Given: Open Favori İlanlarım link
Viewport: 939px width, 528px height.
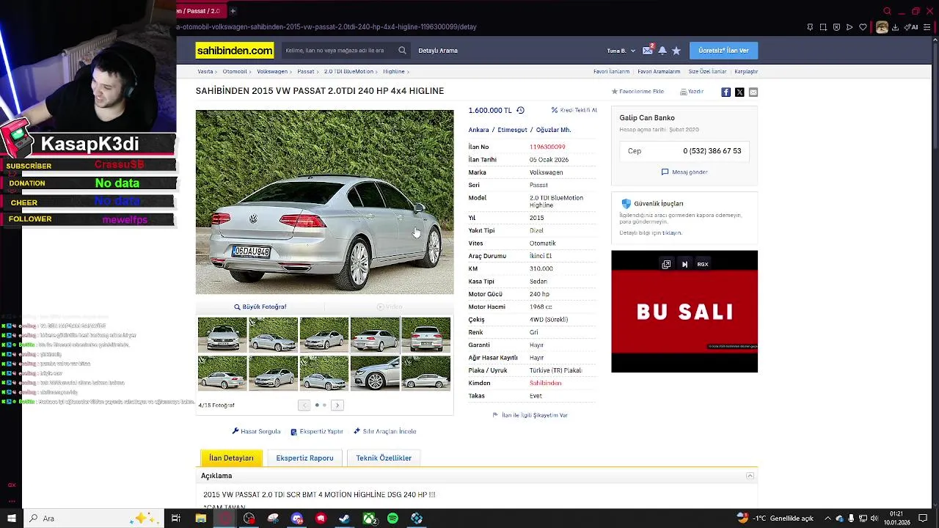Looking at the screenshot, I should click(x=611, y=72).
